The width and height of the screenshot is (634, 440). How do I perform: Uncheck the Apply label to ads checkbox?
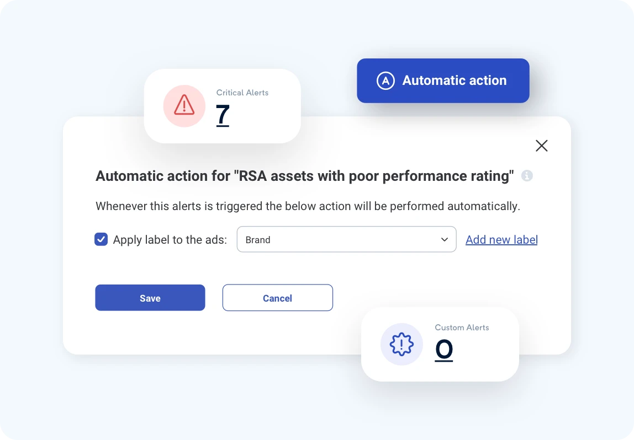click(x=101, y=239)
